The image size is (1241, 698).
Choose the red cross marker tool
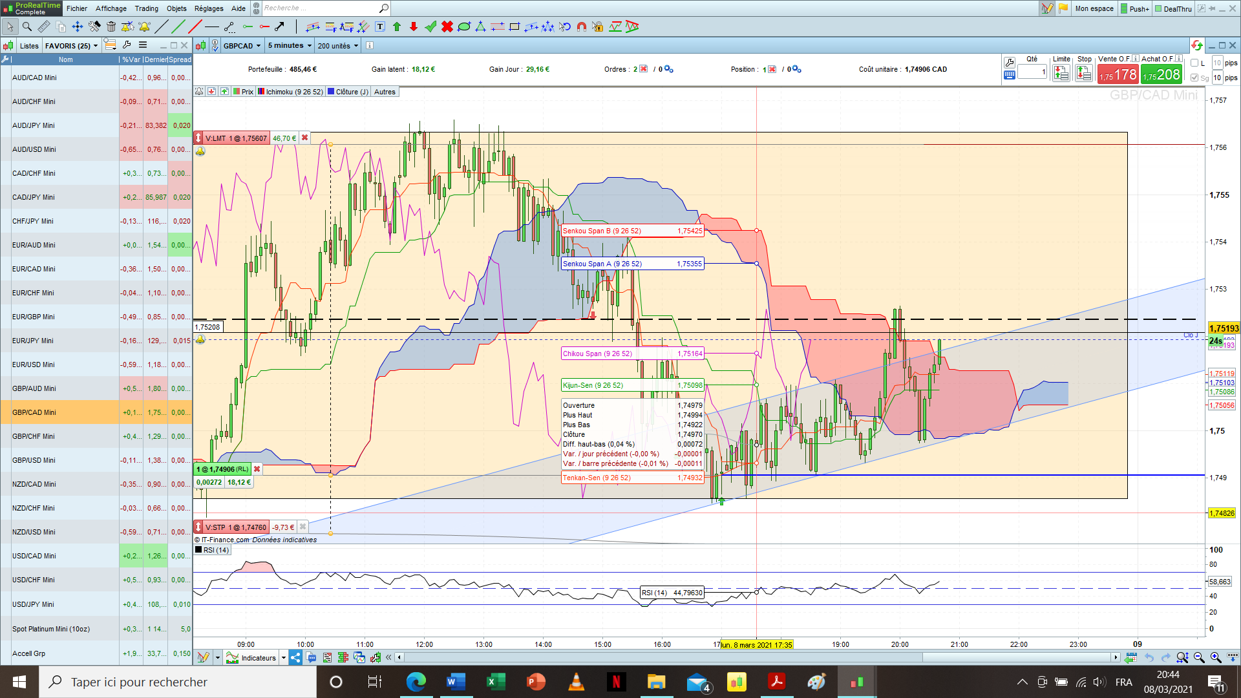pos(447,26)
